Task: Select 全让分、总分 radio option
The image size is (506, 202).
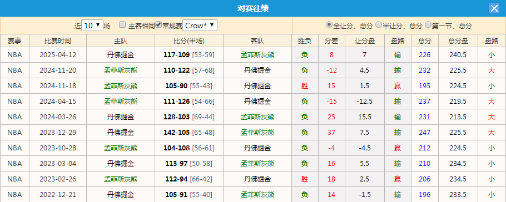Action: click(x=329, y=24)
